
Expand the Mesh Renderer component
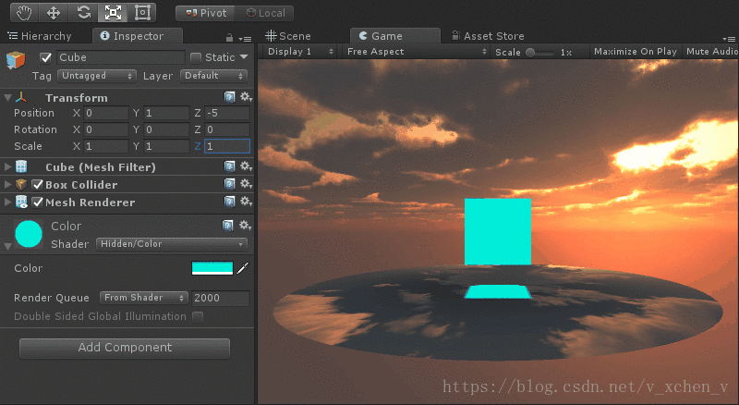7,202
